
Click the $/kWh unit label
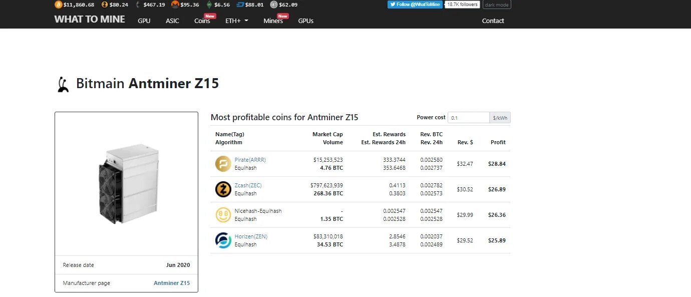click(500, 118)
